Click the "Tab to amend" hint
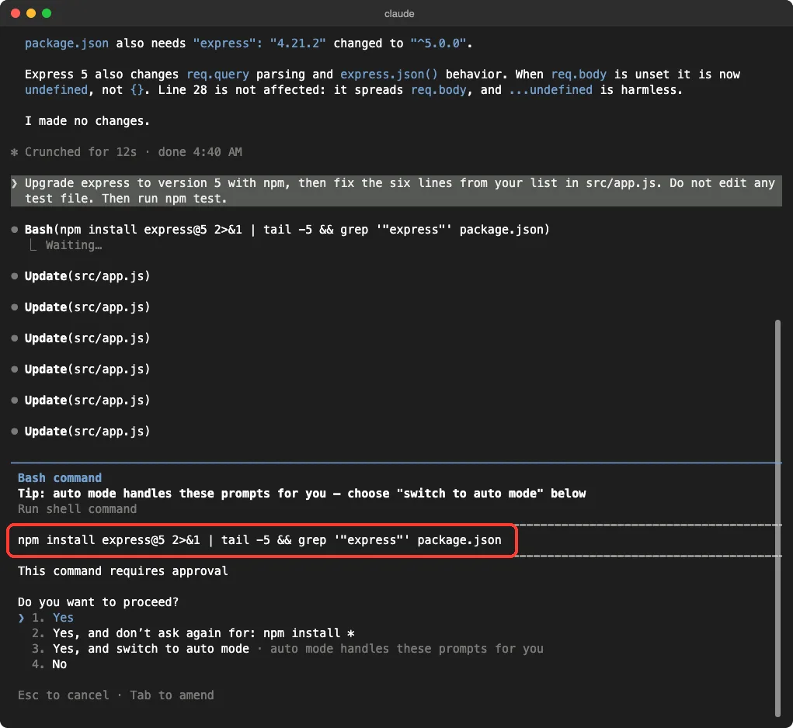The image size is (793, 728). tap(172, 695)
